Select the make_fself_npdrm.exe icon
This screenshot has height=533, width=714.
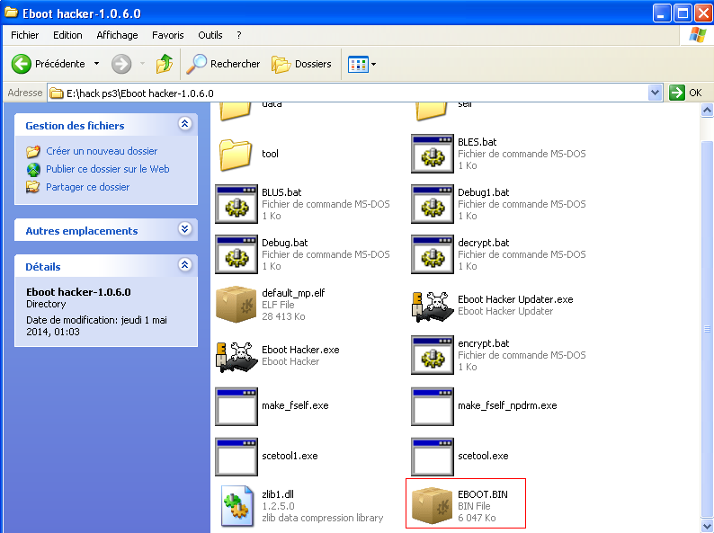pos(433,406)
